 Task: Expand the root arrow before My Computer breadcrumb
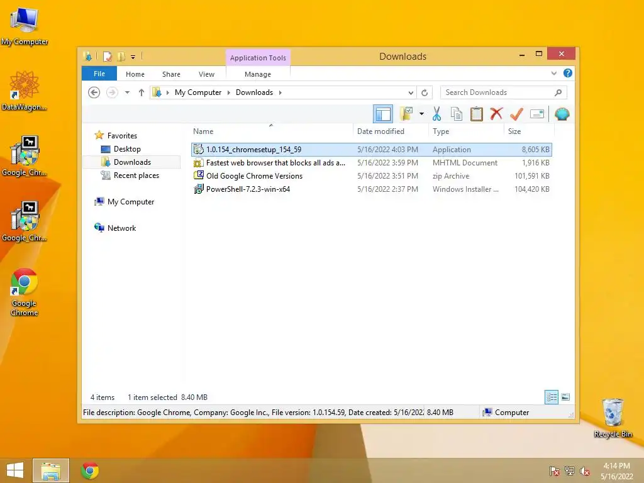click(167, 92)
